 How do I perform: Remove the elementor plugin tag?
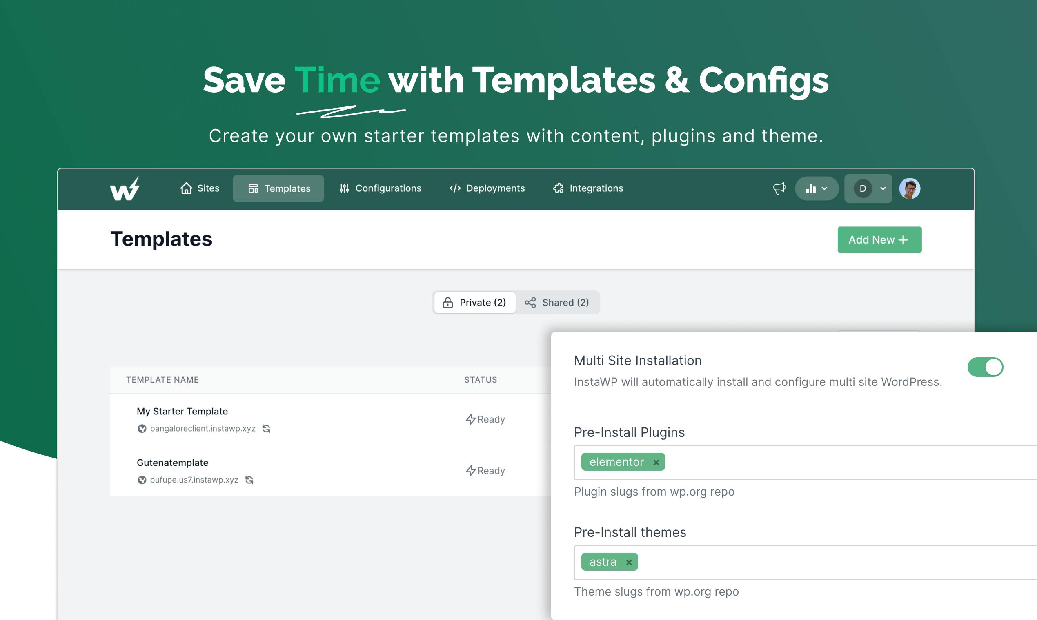coord(656,462)
